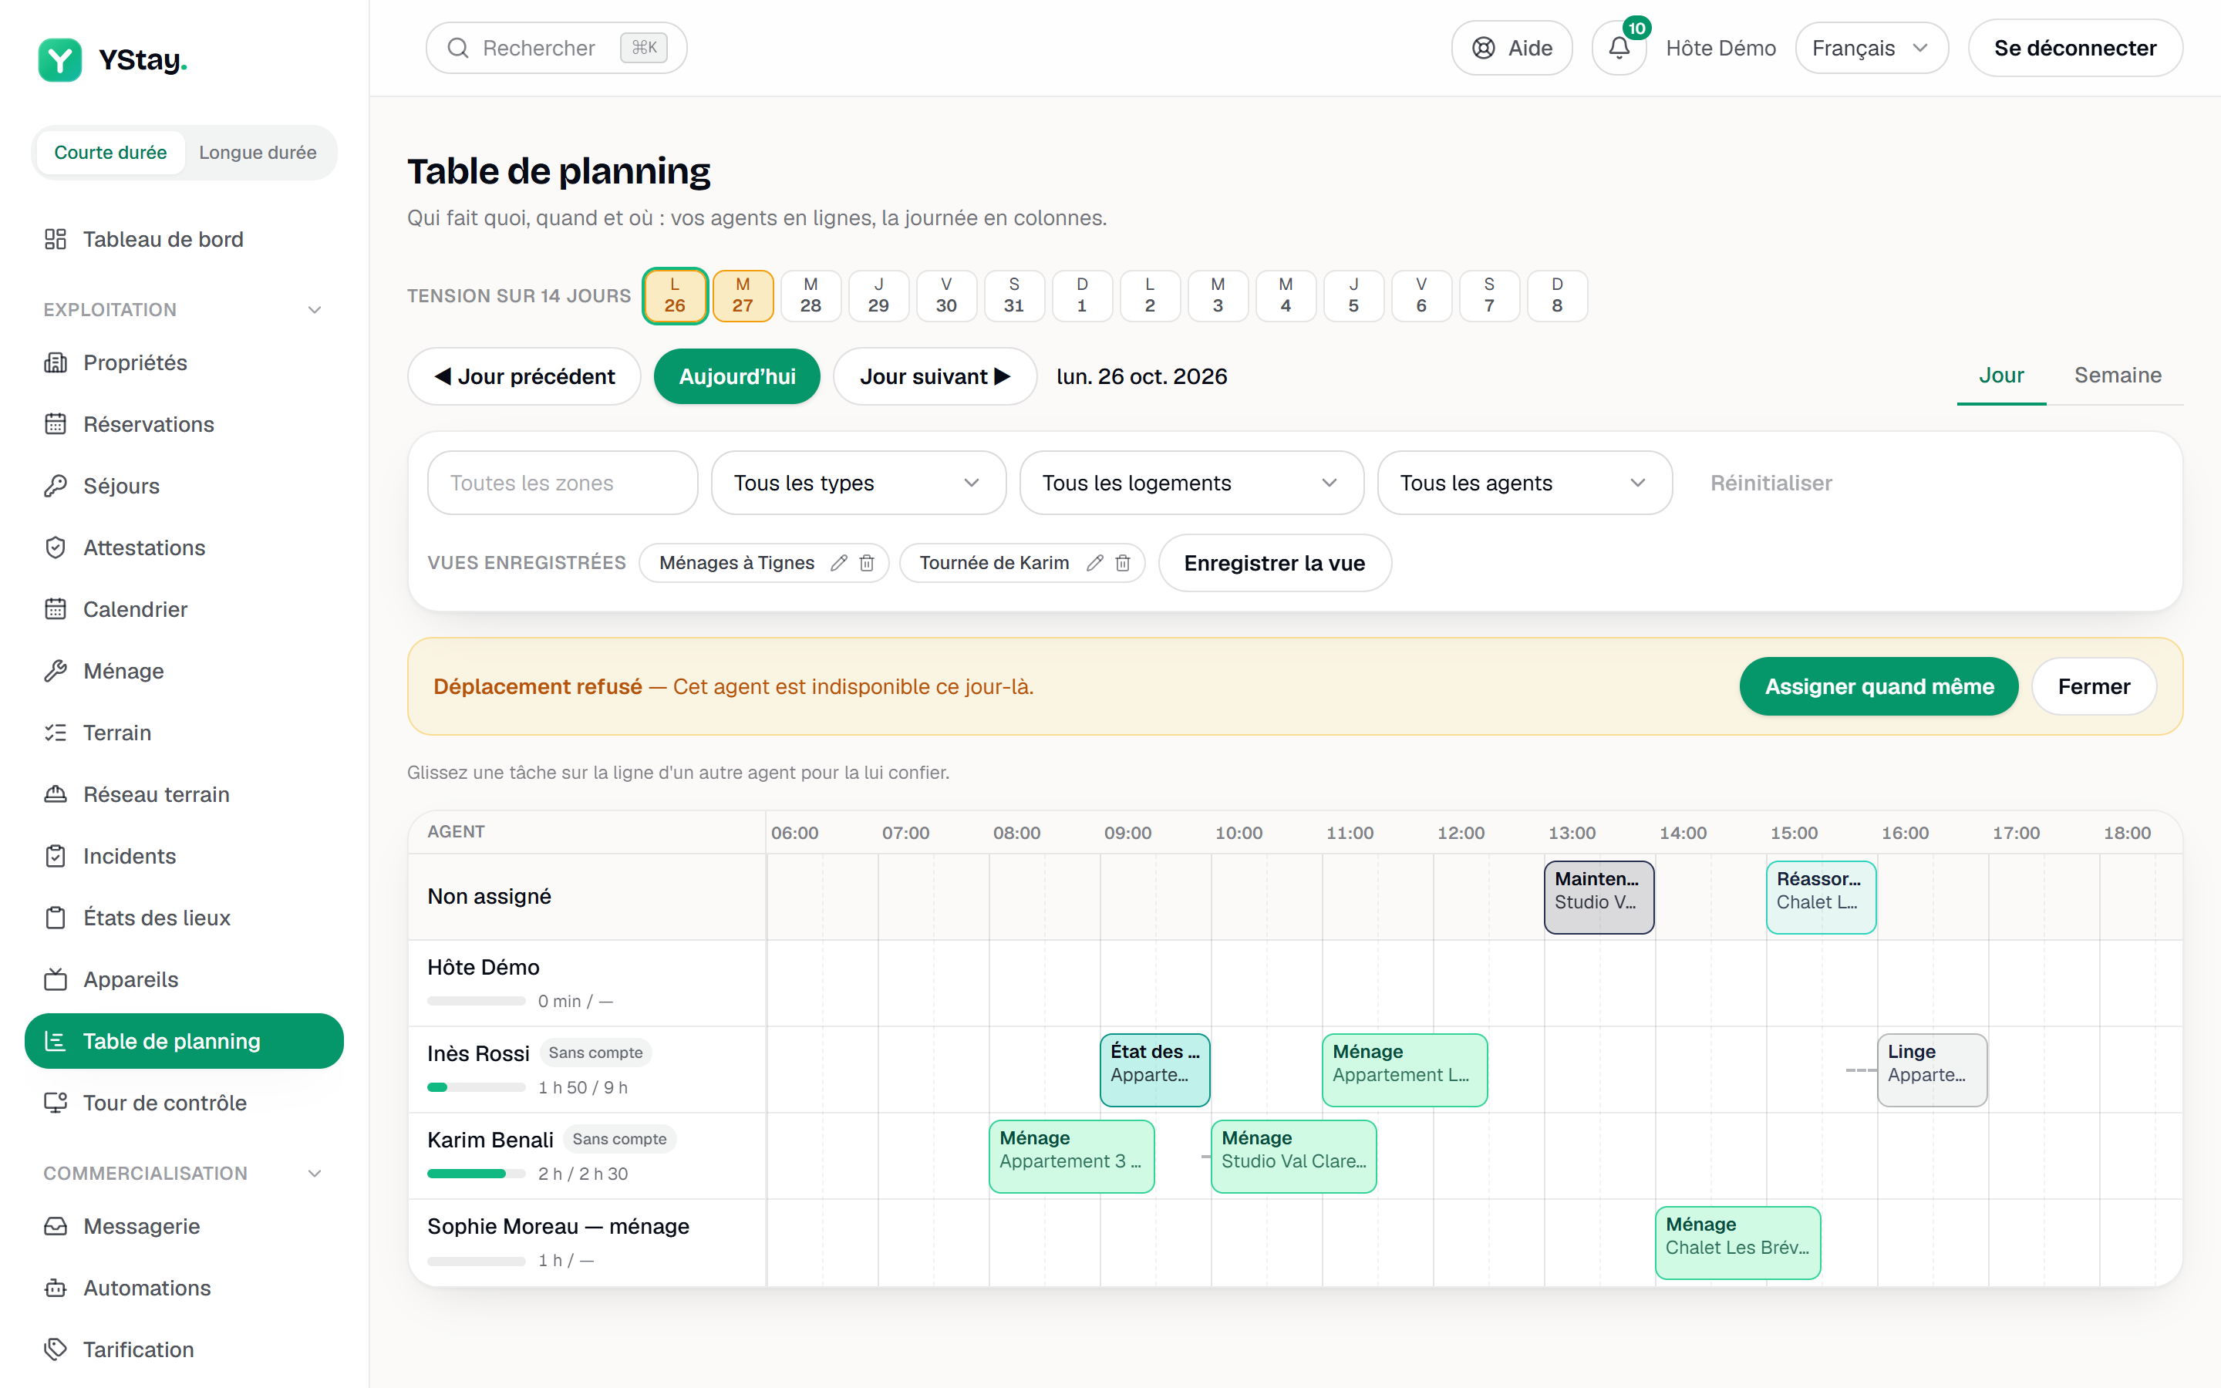Screen dimensions: 2221x1388
Task: Open Calendrier in sidebar
Action: 184,608
